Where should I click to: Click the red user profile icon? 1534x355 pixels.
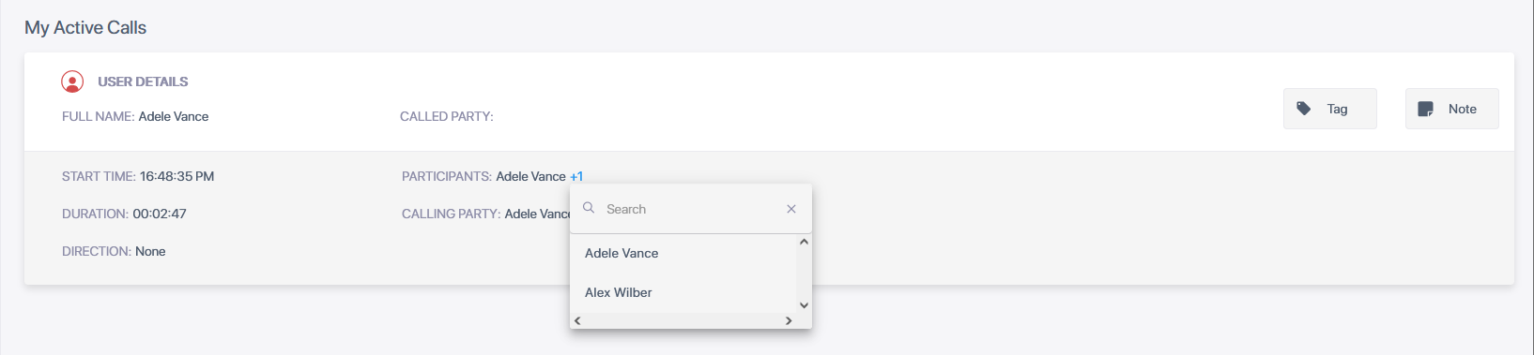click(x=72, y=81)
